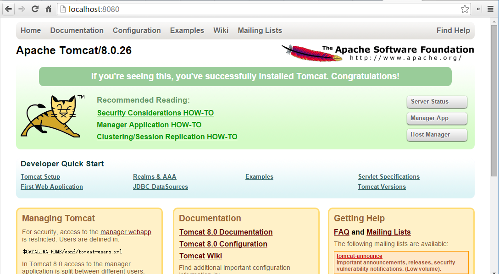The height and width of the screenshot is (274, 499).
Task: Open the Realms & AAA link
Action: point(155,177)
